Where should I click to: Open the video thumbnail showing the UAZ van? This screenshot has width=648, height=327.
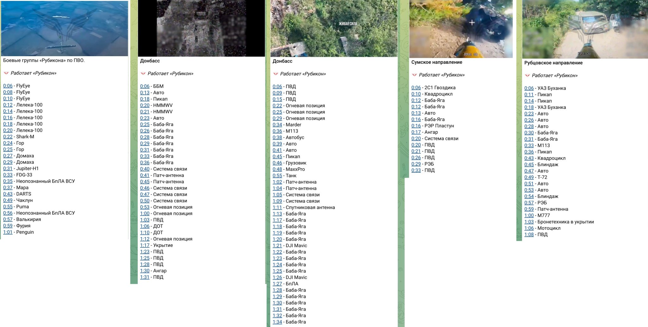[585, 29]
